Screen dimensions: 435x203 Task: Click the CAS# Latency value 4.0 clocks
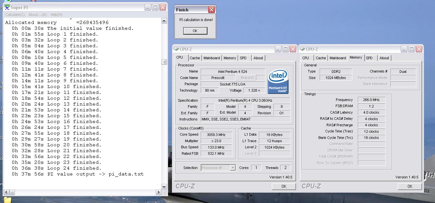coord(371,113)
